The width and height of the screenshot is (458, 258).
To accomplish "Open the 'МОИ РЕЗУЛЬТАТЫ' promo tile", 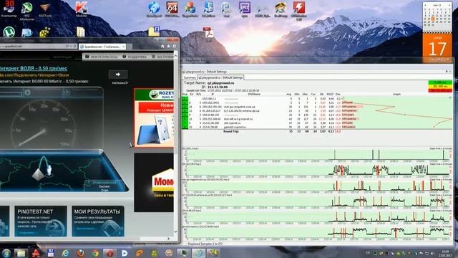I will coord(98,221).
